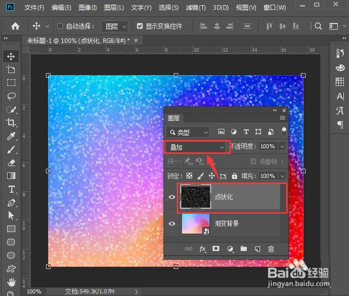The width and height of the screenshot is (349, 296).
Task: Toggle lock all padlock icon
Action: click(234, 176)
